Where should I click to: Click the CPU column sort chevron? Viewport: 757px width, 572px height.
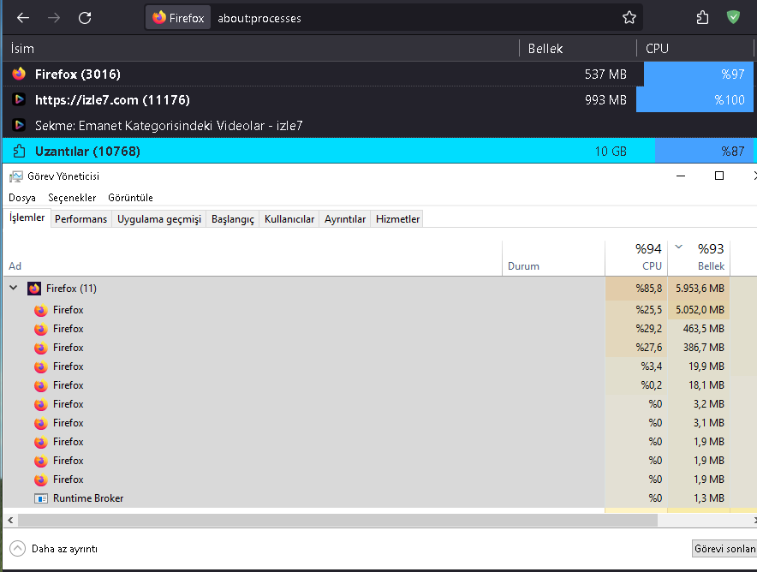point(677,247)
